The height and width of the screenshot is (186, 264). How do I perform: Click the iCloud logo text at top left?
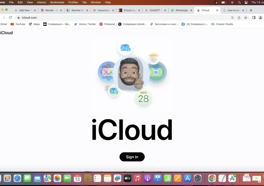(6, 33)
